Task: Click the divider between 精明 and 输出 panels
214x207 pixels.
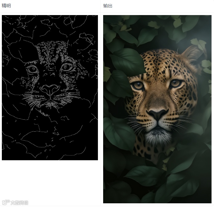Action: [x=100, y=104]
